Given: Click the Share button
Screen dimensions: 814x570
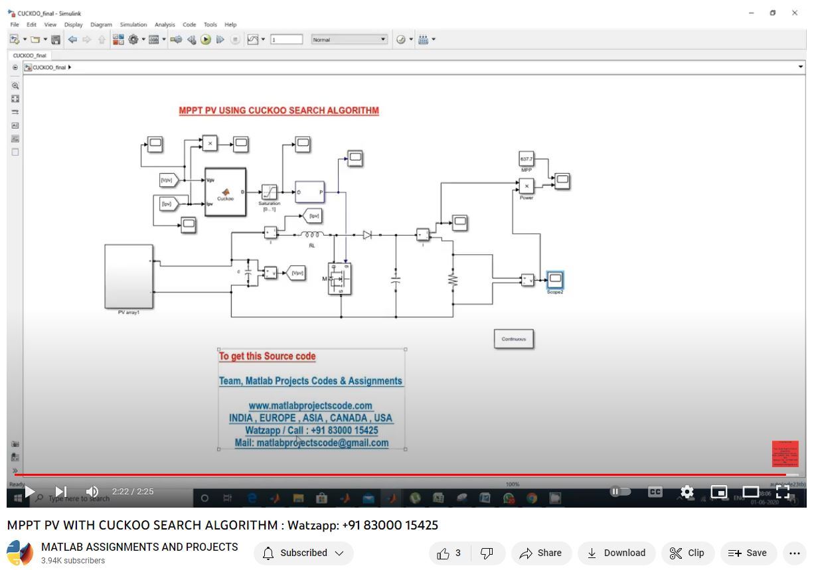Looking at the screenshot, I should pos(540,553).
